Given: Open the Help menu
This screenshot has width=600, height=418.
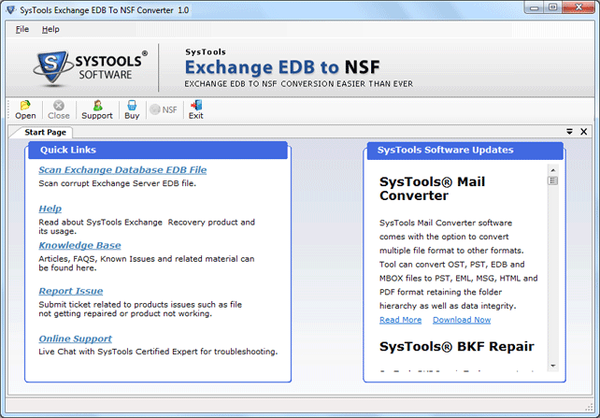Looking at the screenshot, I should (50, 29).
